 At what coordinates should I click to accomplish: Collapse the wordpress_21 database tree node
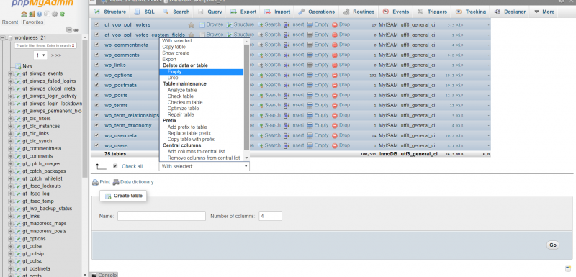(x=3, y=38)
